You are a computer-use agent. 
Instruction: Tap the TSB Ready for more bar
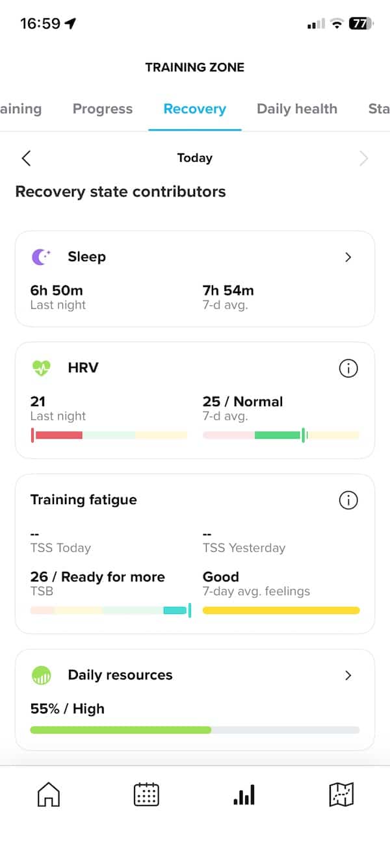109,611
